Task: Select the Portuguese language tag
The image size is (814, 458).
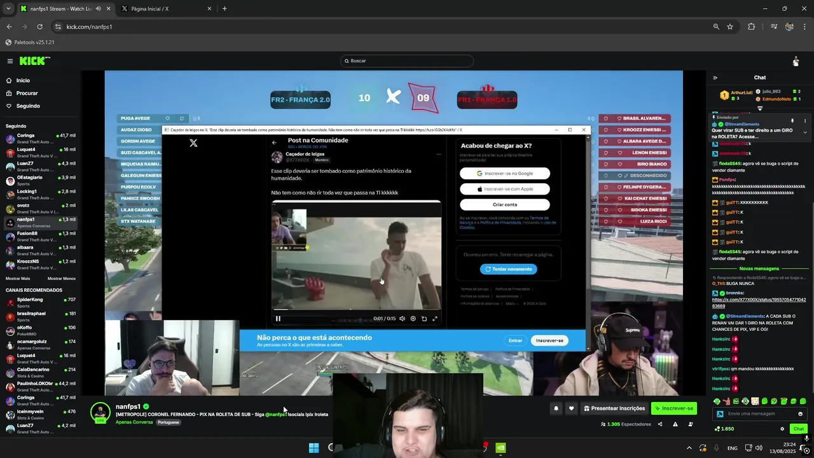Action: tap(169, 422)
